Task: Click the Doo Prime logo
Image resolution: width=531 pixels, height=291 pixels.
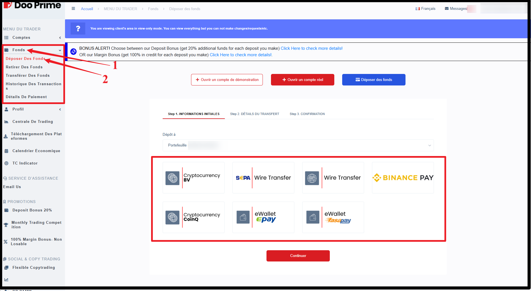Action: coord(32,5)
